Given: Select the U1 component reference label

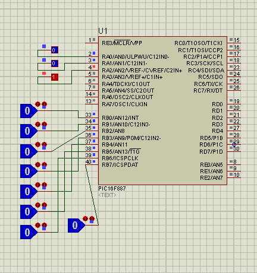Looking at the screenshot, I should pos(103,31).
